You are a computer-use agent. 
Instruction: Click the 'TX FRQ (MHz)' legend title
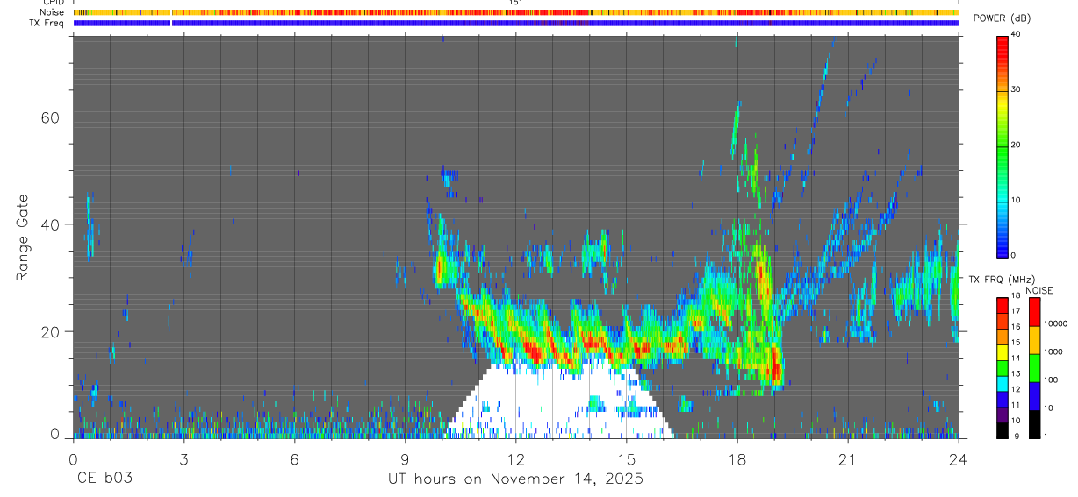tap(1002, 279)
